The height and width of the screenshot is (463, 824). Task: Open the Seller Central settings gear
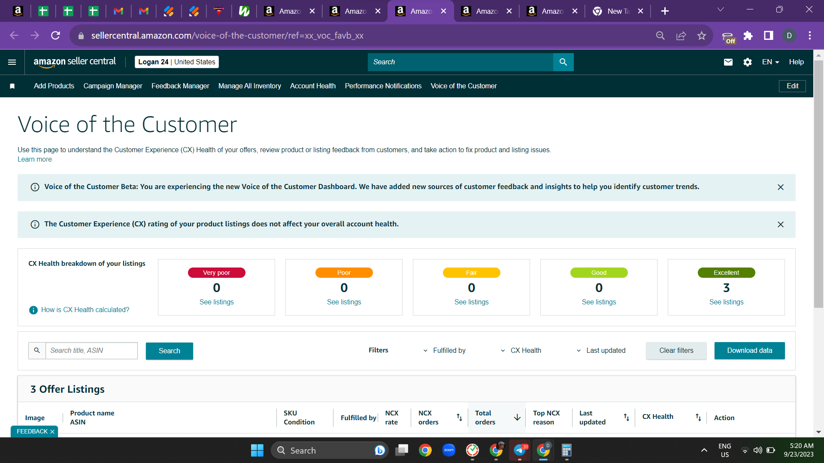(x=747, y=62)
